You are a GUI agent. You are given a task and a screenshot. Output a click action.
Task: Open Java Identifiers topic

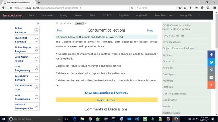[x=171, y=42]
